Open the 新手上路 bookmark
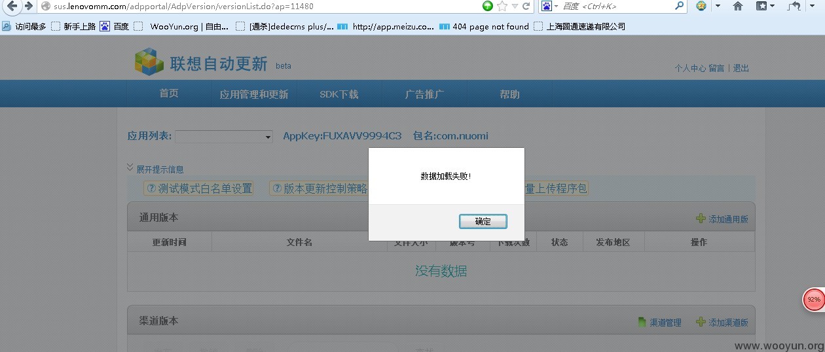 [x=73, y=26]
